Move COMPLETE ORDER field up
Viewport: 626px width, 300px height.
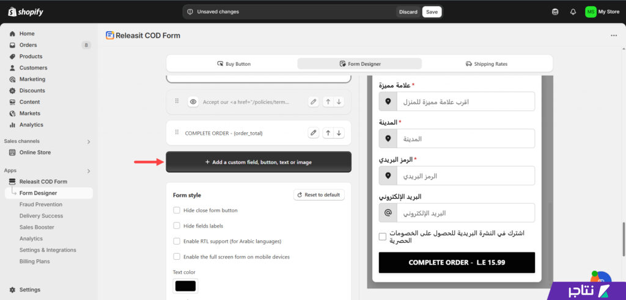[328, 133]
